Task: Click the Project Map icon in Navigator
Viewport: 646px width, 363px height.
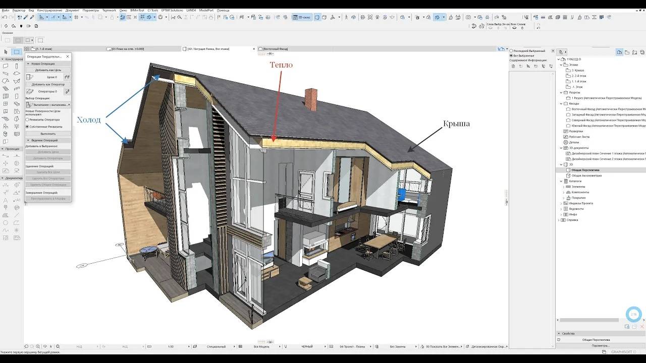Action: point(619,52)
